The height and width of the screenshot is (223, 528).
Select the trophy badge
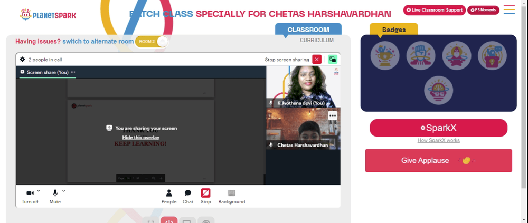click(385, 55)
